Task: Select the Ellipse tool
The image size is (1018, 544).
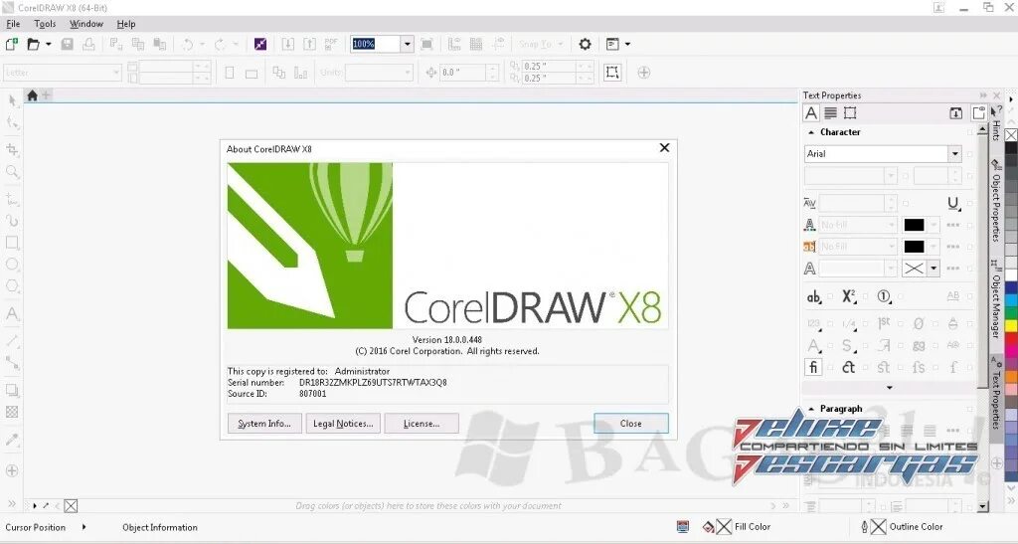Action: [12, 265]
